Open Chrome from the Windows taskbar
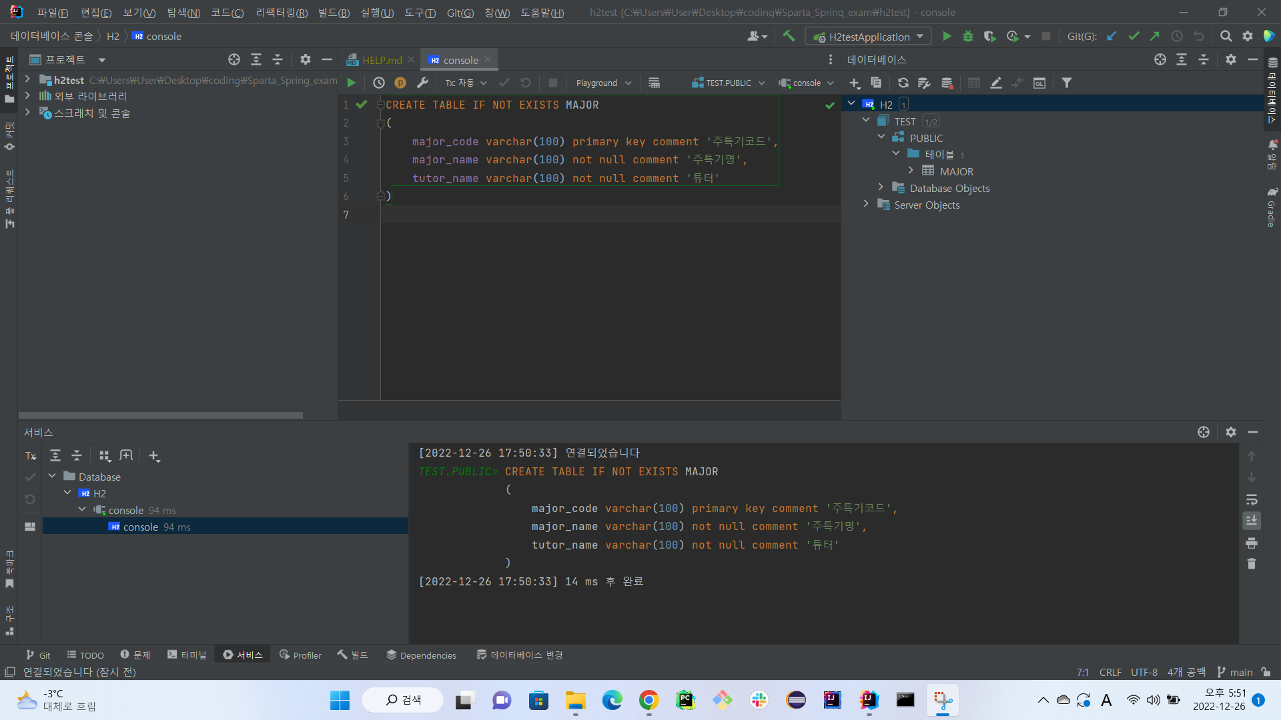1281x720 pixels. tap(649, 700)
